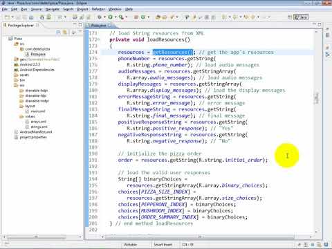Open the Window menu

[115, 9]
